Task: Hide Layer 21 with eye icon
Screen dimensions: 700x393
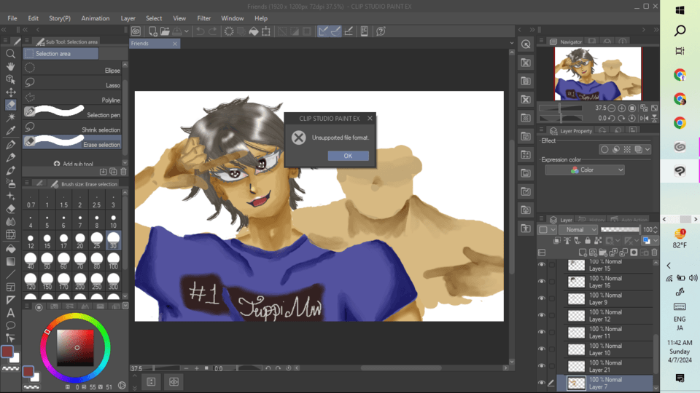Action: coord(542,366)
